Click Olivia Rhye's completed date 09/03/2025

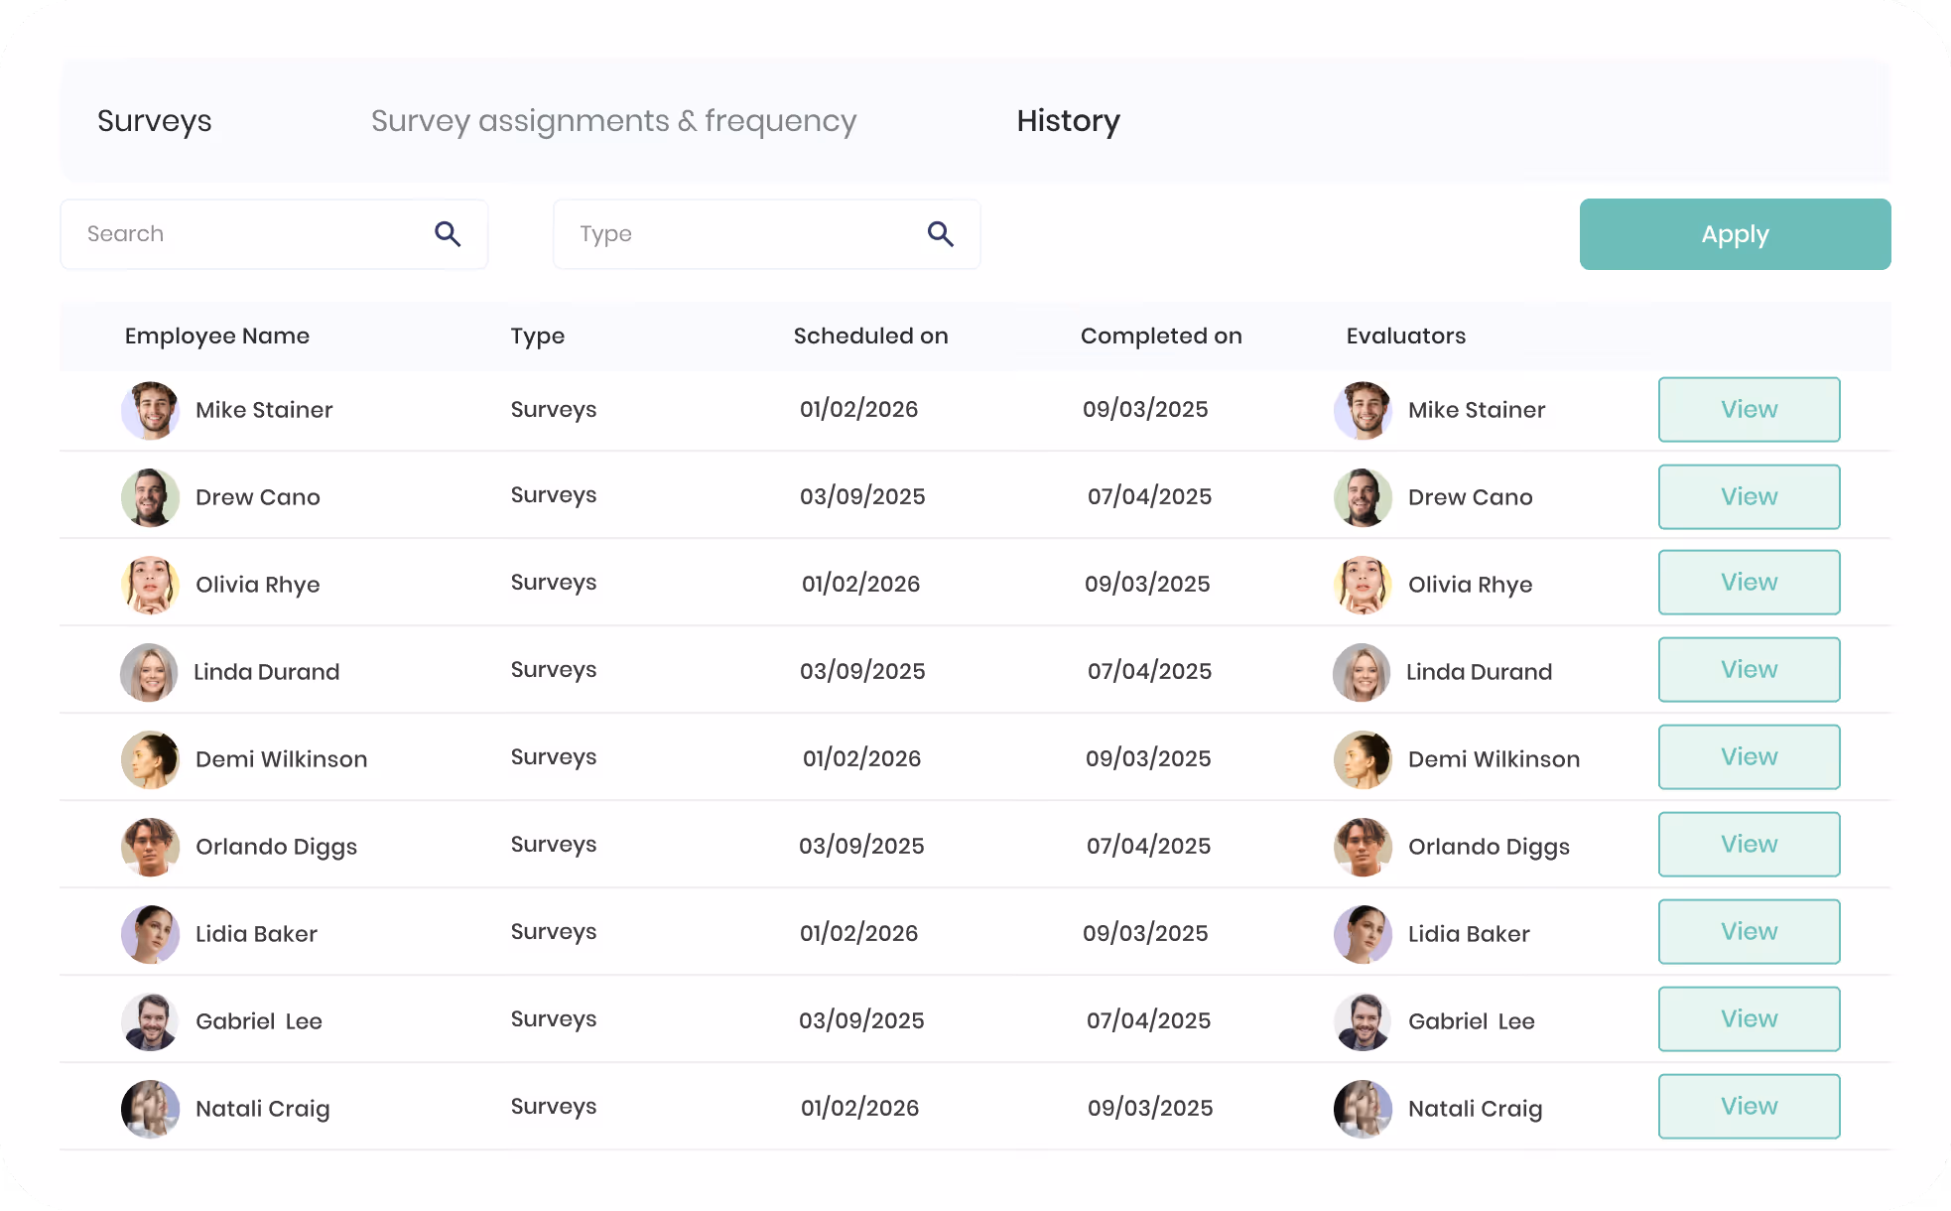point(1148,584)
